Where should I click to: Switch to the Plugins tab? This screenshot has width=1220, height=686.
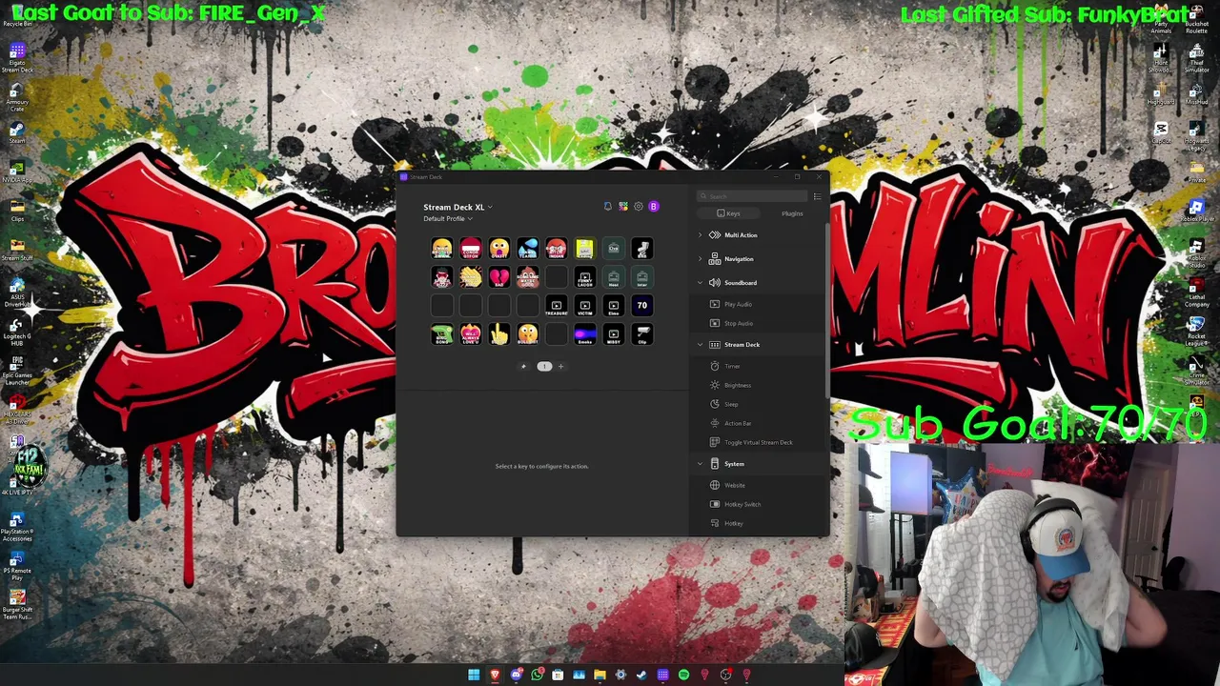[792, 213]
